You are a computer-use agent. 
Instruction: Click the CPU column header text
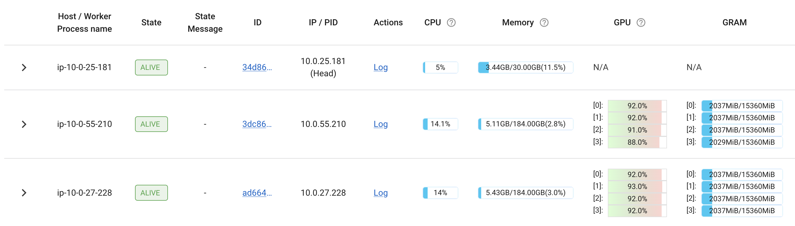pos(432,23)
